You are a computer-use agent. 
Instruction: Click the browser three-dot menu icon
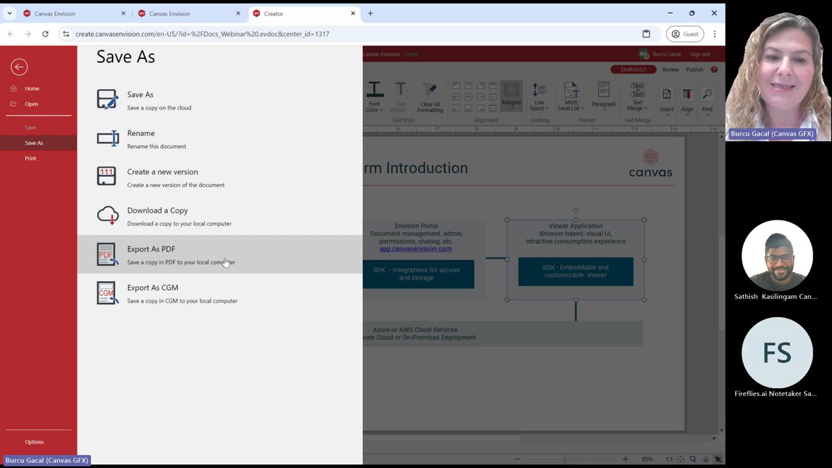coord(714,34)
